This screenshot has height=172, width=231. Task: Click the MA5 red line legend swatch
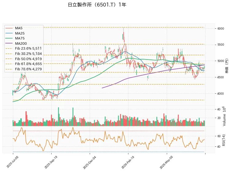9,28
